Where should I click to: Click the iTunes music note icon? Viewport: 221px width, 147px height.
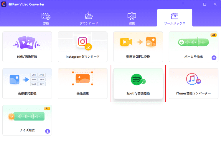(x=193, y=79)
